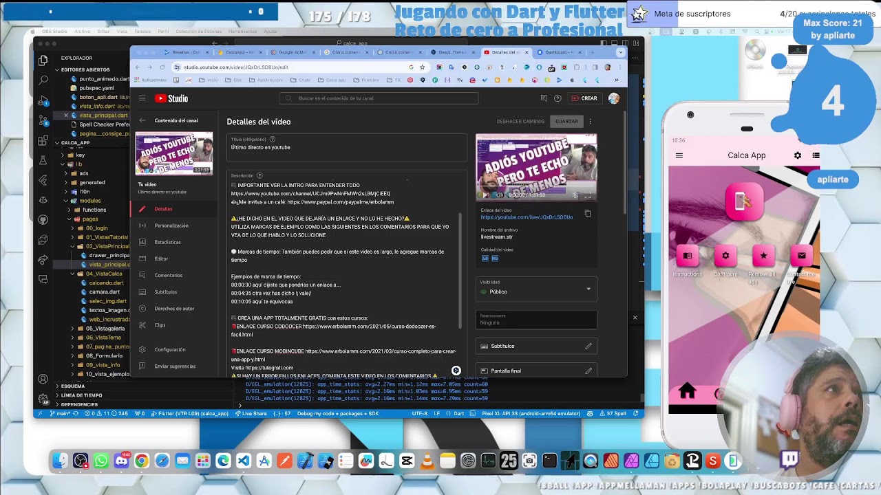This screenshot has width=881, height=495.
Task: Go to YouTube Studio home logo
Action: click(171, 98)
